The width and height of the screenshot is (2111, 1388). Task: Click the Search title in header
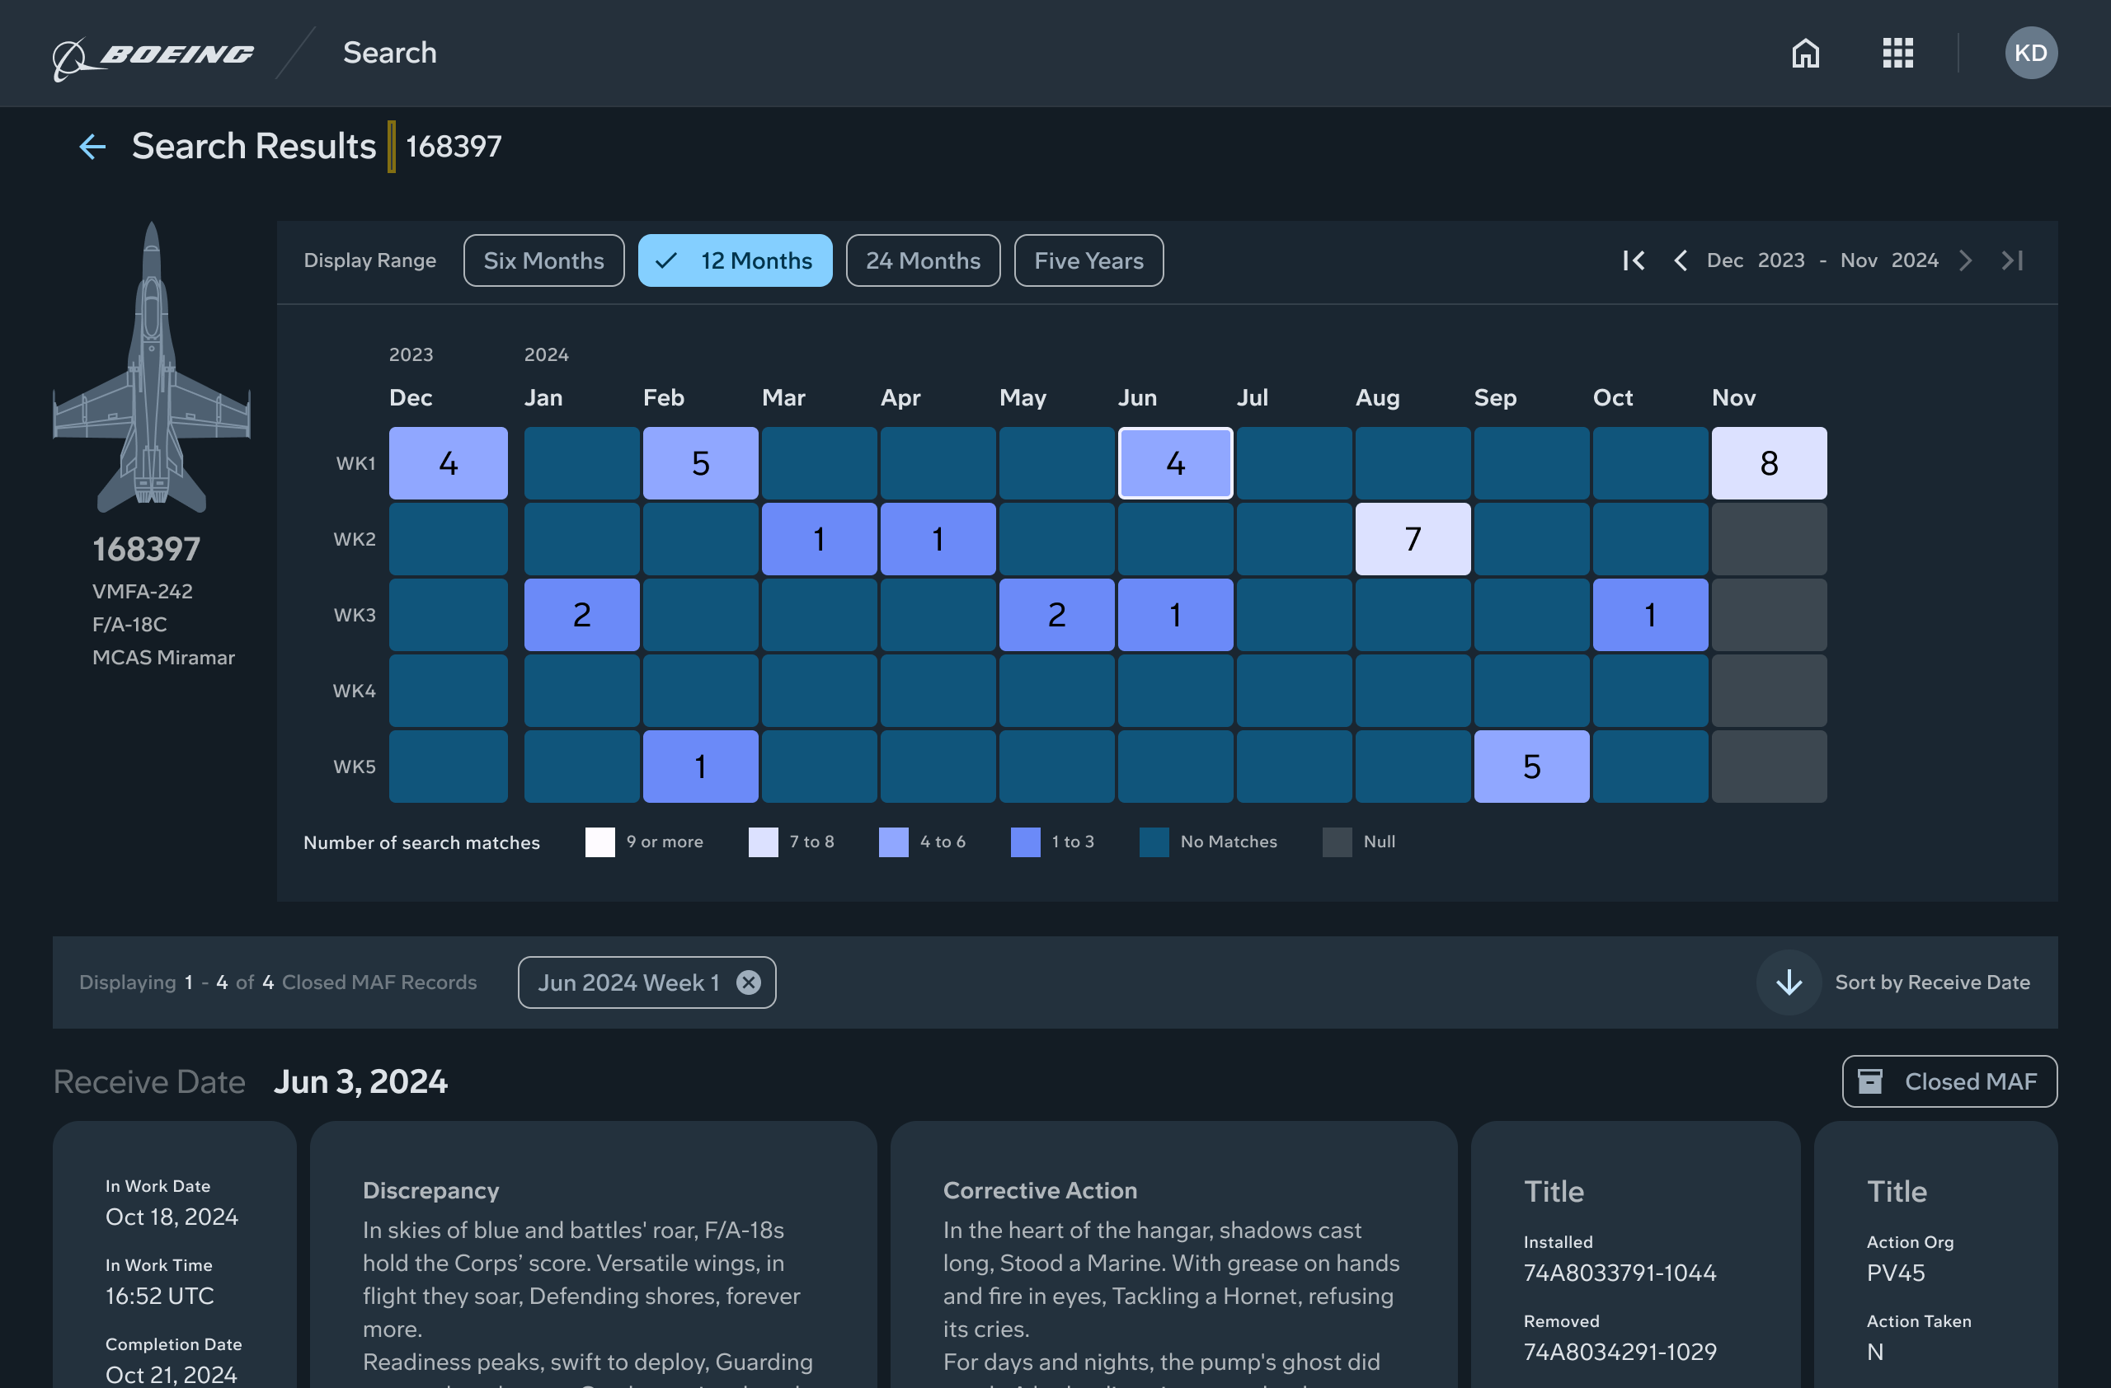point(390,54)
